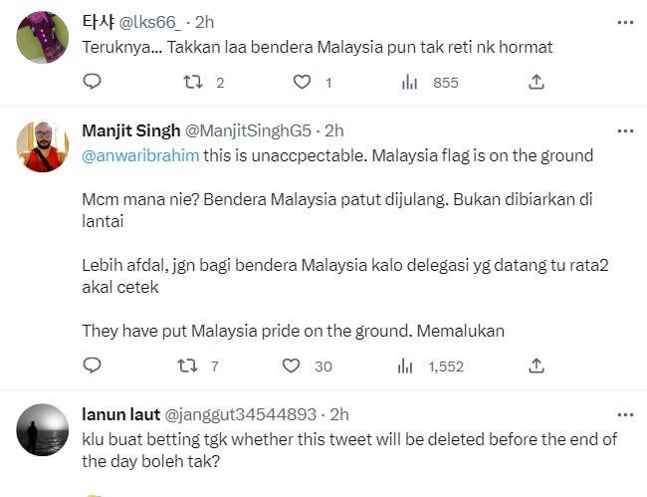Like the lks66_ tweet
This screenshot has width=647, height=497.
click(x=303, y=83)
